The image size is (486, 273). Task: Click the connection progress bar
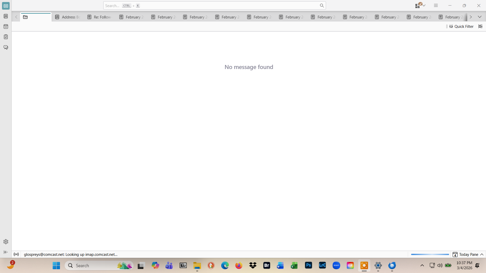click(x=430, y=254)
